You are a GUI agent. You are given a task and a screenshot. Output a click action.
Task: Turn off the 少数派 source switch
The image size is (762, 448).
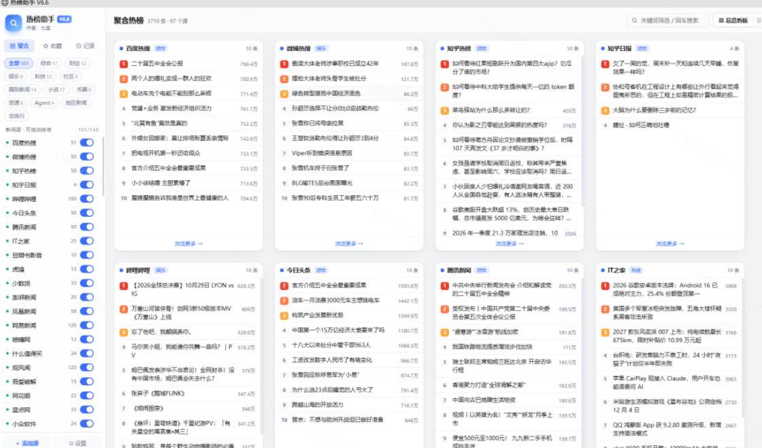pyautogui.click(x=87, y=283)
